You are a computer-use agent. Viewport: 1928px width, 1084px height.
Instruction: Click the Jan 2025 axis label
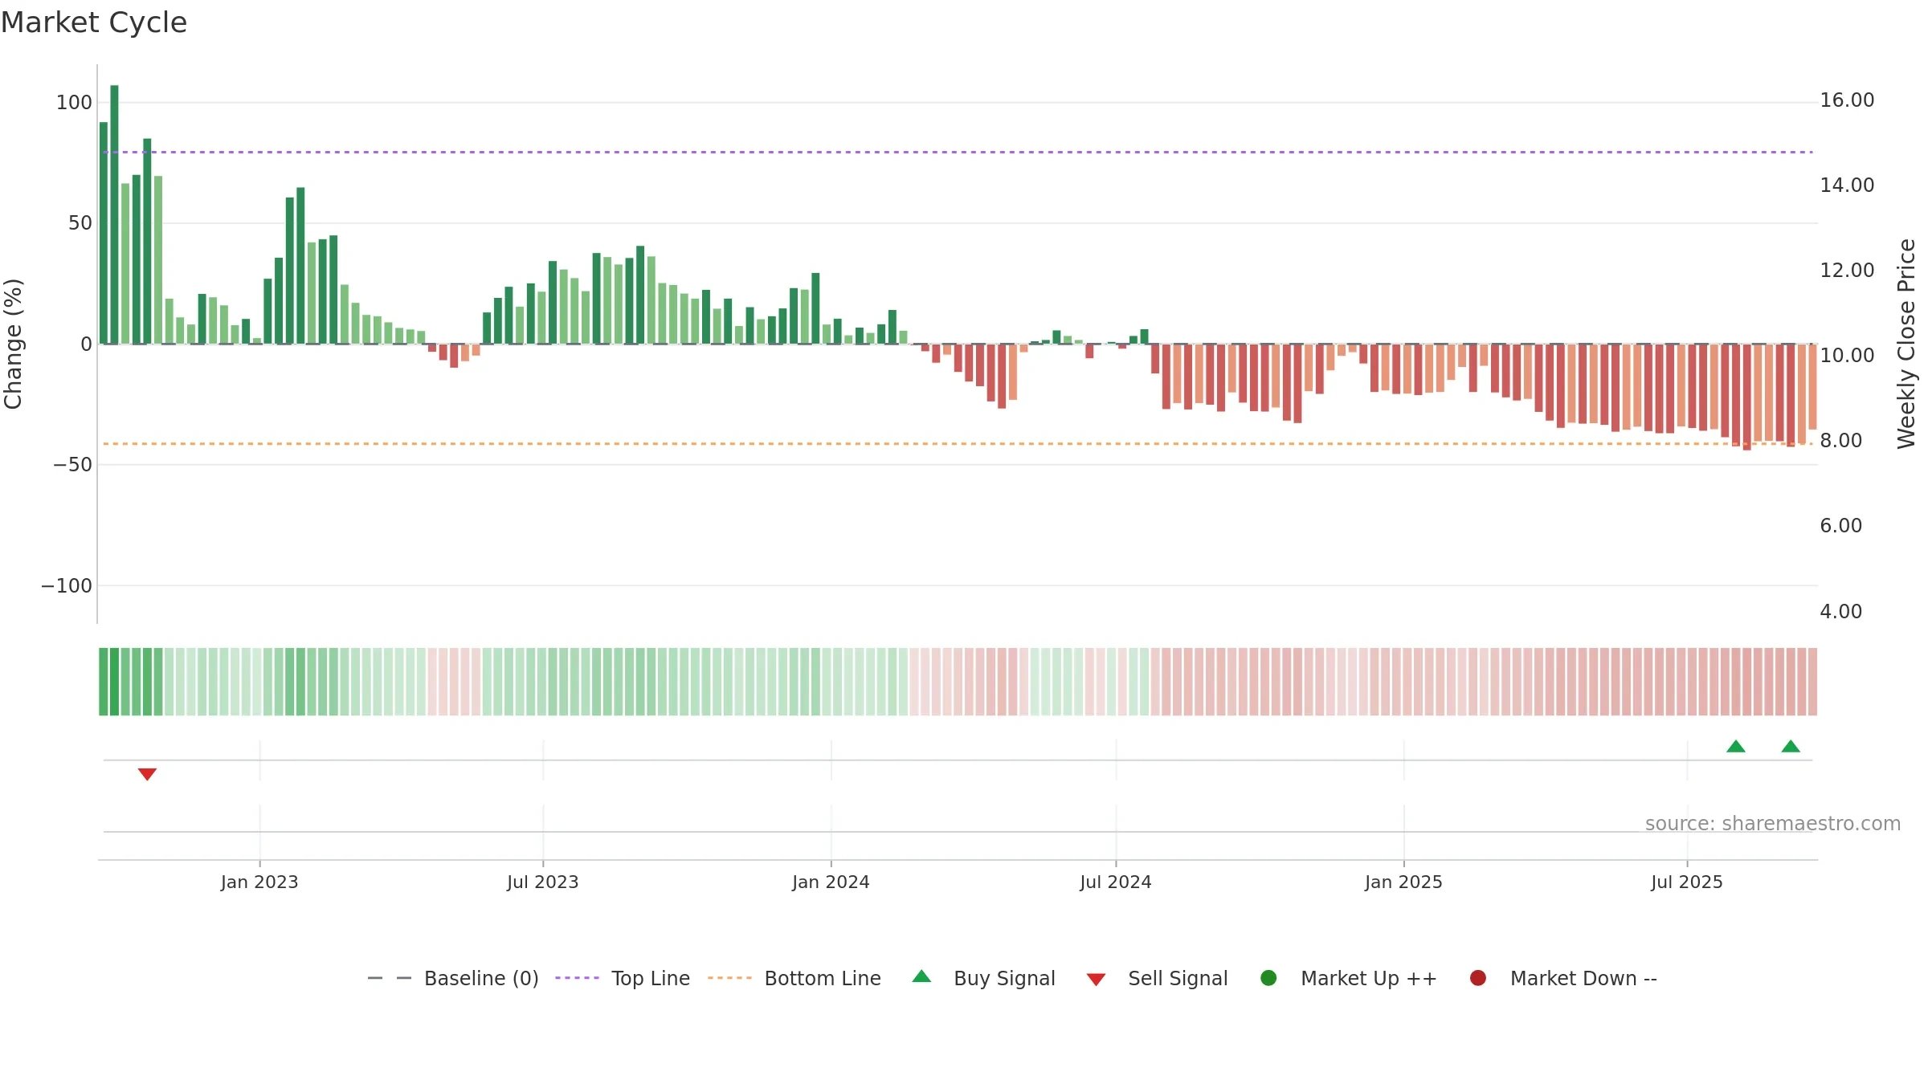1403,882
